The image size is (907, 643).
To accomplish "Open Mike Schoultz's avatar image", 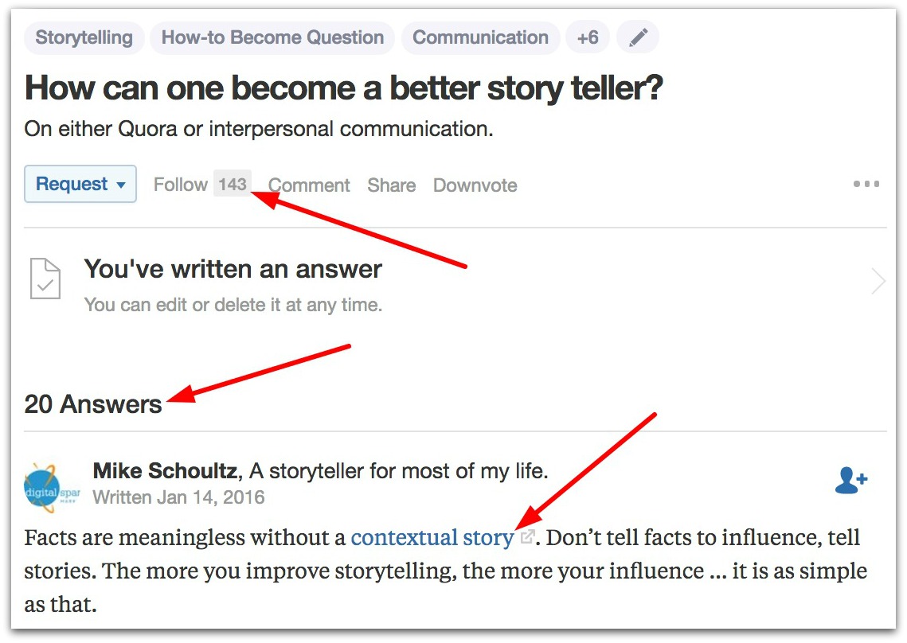I will [x=52, y=488].
